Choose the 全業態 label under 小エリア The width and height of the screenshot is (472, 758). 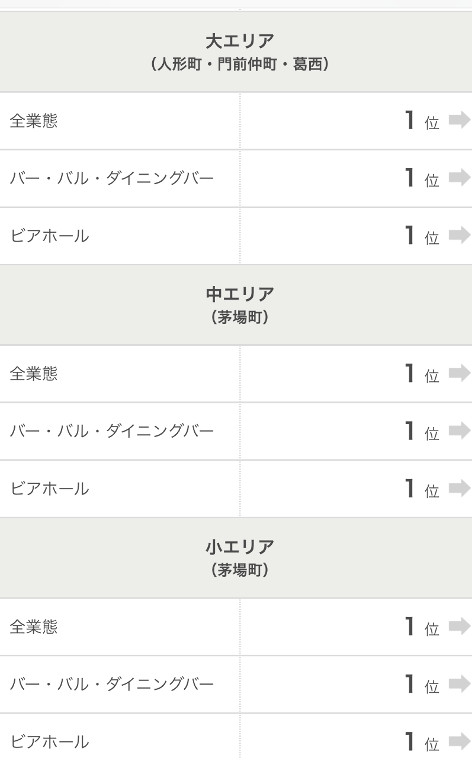[x=34, y=627]
